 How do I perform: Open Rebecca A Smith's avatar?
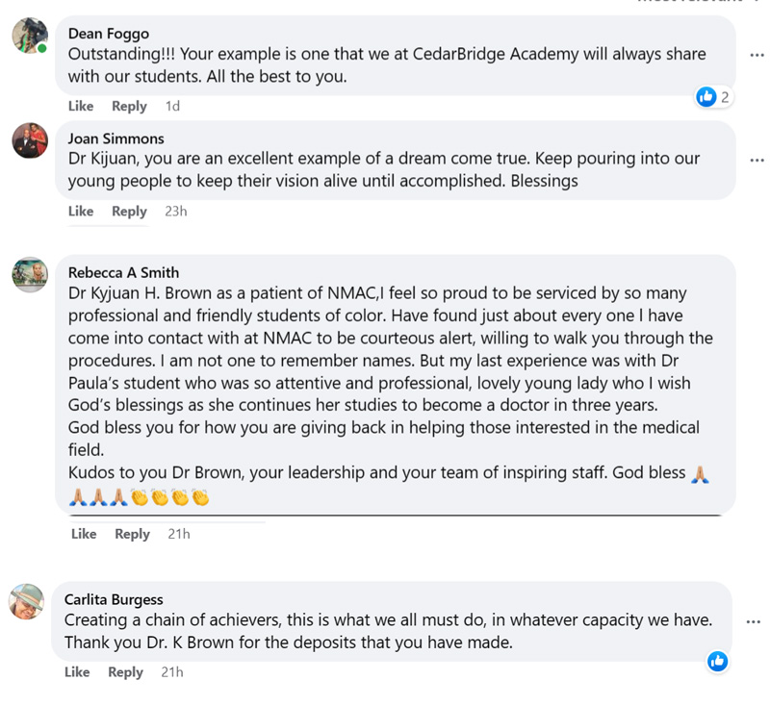(30, 274)
